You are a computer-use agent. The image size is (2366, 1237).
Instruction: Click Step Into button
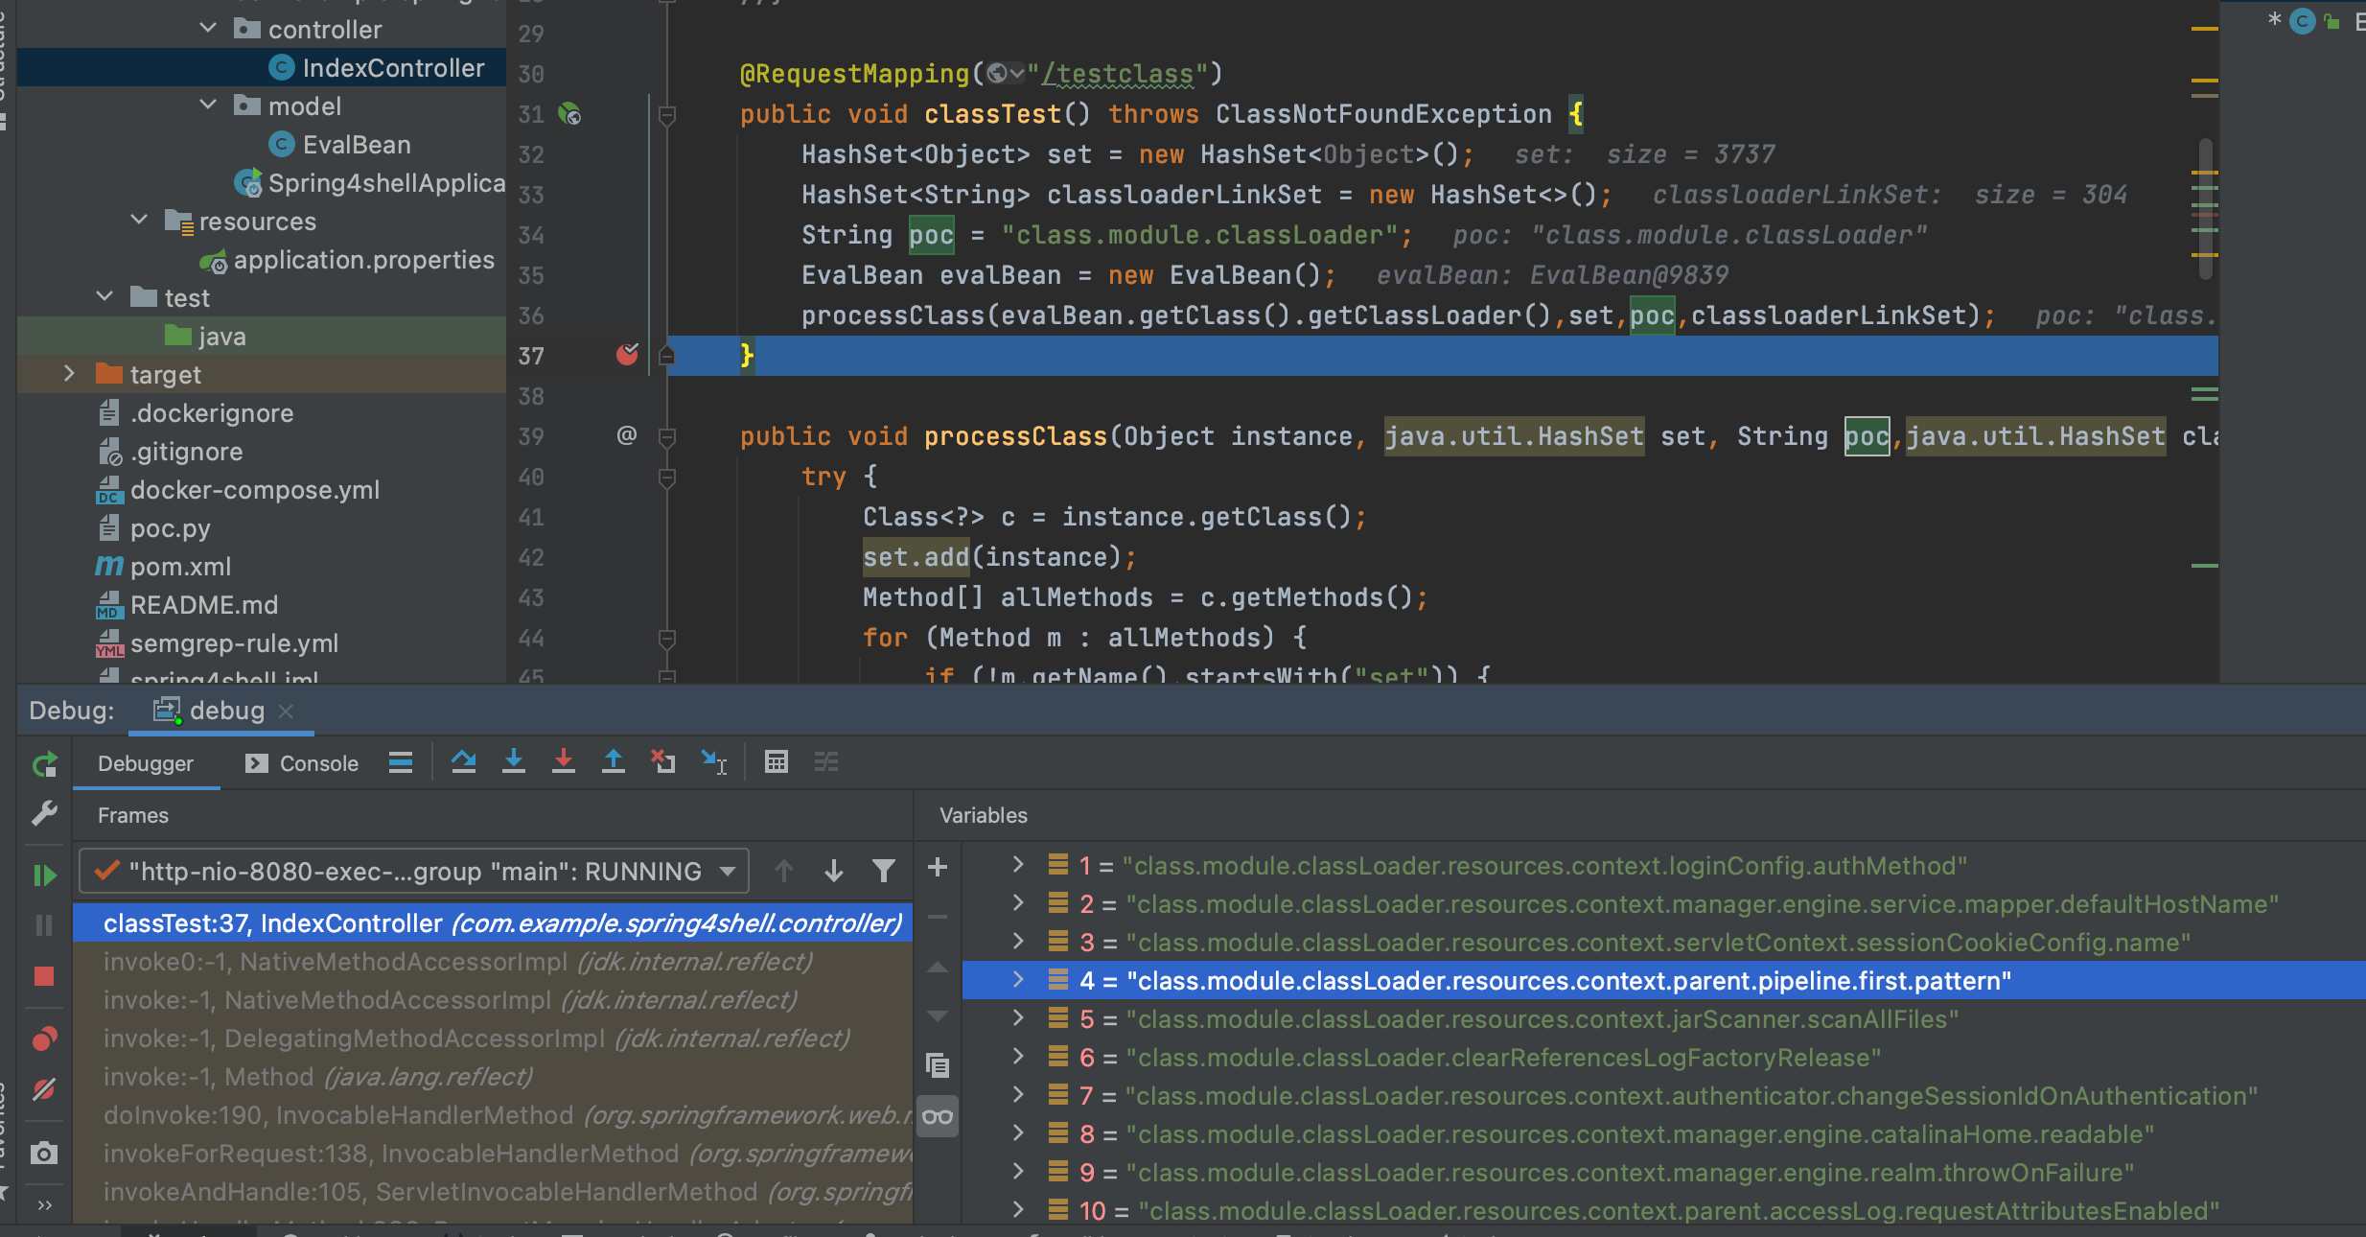click(514, 762)
